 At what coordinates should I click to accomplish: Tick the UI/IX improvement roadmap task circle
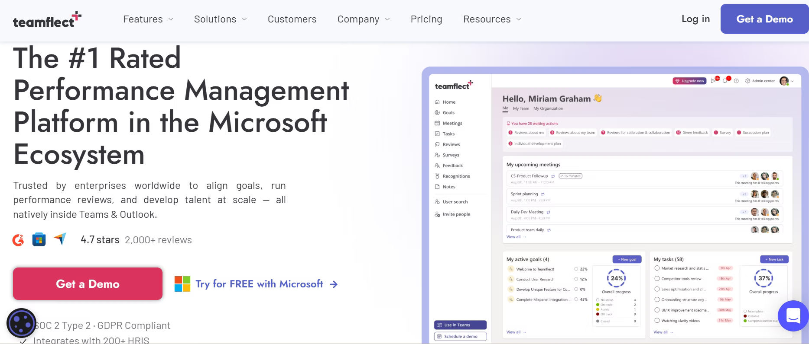coord(657,310)
